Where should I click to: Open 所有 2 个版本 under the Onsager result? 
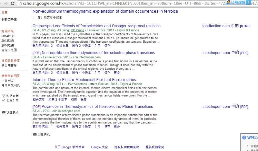pyautogui.click(x=82, y=46)
